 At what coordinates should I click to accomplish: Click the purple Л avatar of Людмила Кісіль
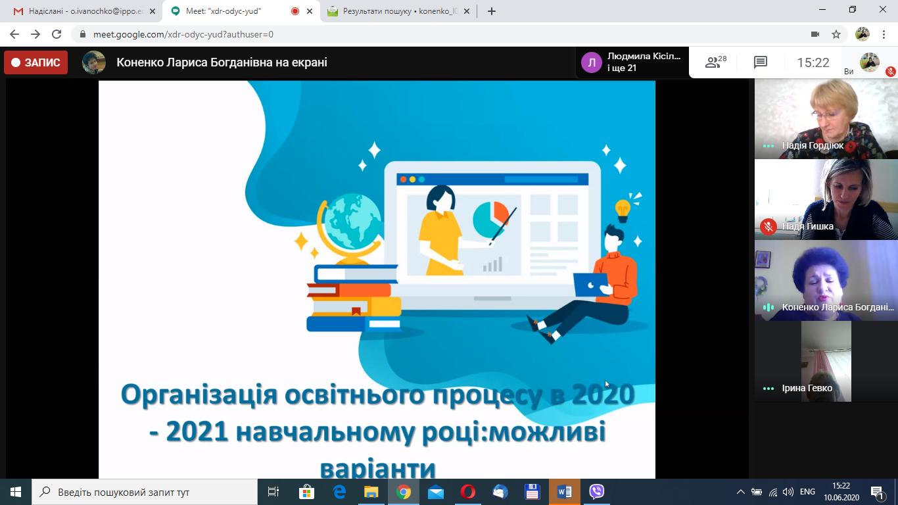[591, 62]
